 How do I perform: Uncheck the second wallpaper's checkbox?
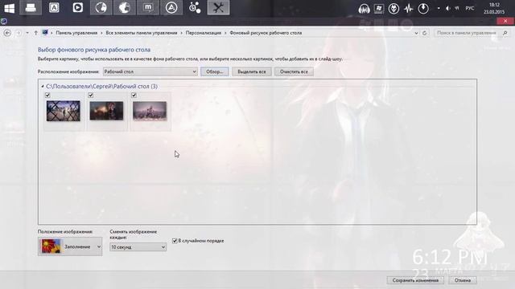pos(91,95)
